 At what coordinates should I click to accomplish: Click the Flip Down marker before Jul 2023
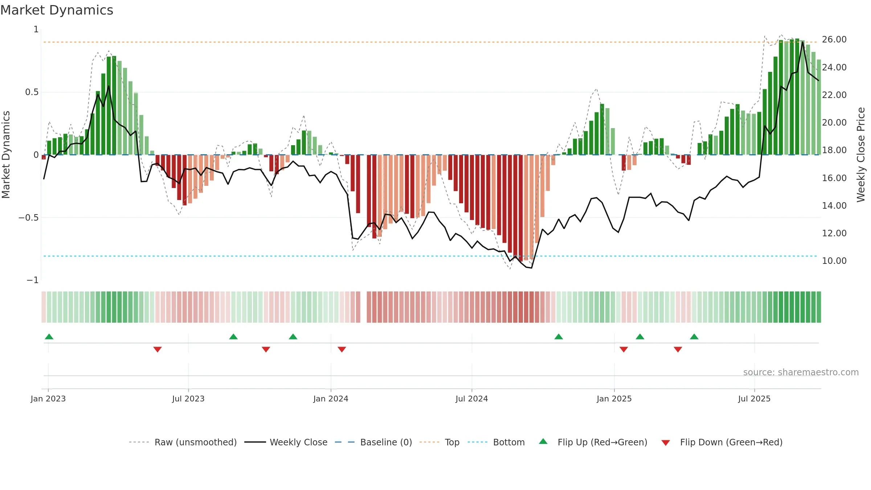pyautogui.click(x=158, y=349)
